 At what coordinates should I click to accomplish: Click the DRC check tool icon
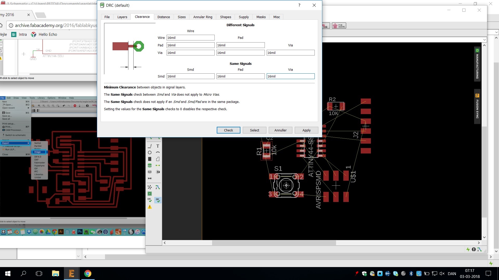point(158,200)
